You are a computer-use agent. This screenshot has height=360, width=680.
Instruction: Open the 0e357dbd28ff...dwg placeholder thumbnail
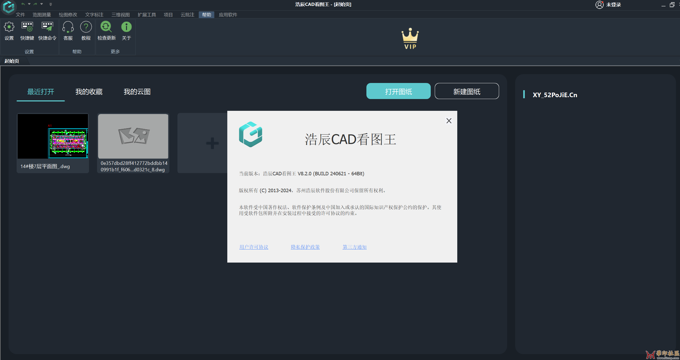click(x=133, y=136)
